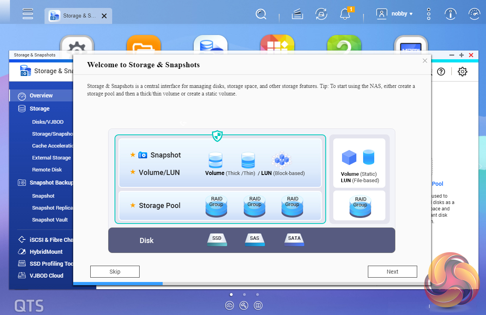Image resolution: width=486 pixels, height=315 pixels.
Task: Click the SSD disk icon
Action: (x=217, y=239)
